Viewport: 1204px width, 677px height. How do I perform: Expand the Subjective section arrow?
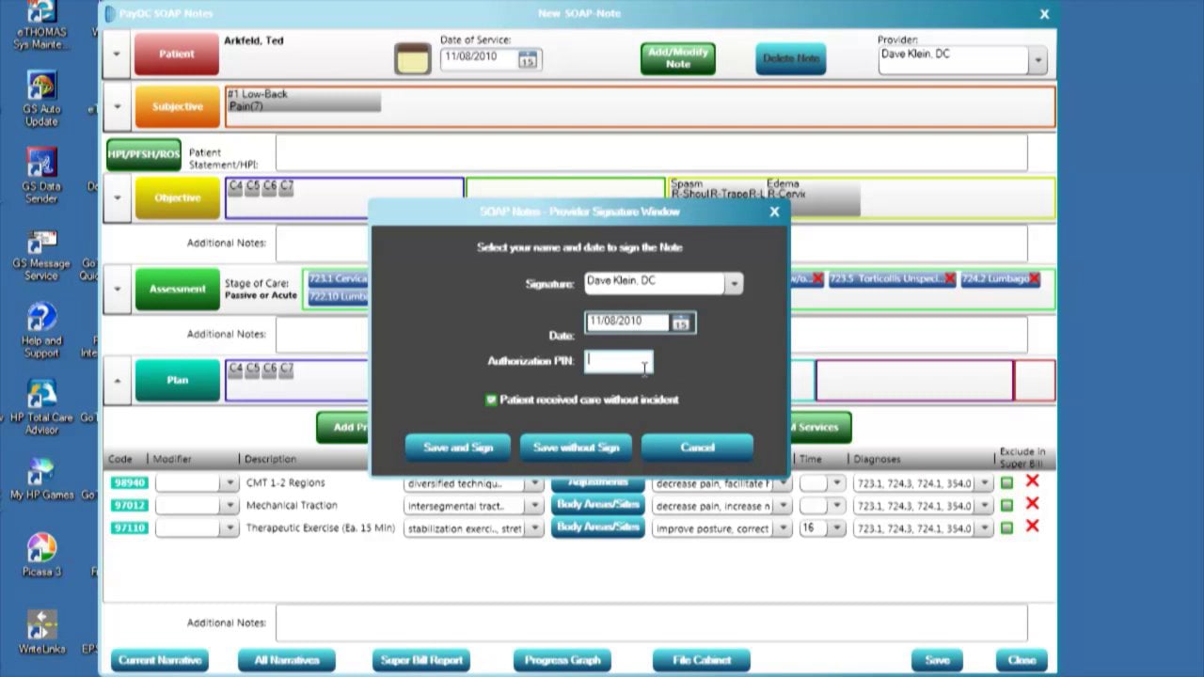pyautogui.click(x=117, y=106)
